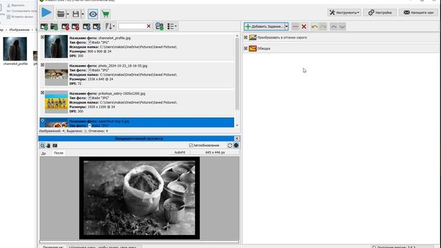Click the check-images icon beside filter field
The width and height of the screenshot is (441, 248).
(159, 26)
